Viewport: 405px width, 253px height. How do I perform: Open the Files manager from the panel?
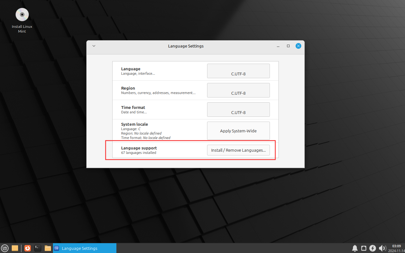(x=48, y=248)
